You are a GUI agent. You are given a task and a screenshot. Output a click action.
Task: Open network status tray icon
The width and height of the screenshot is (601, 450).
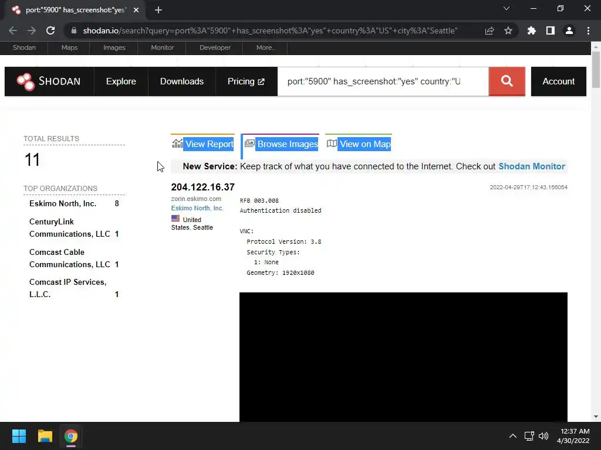click(529, 436)
